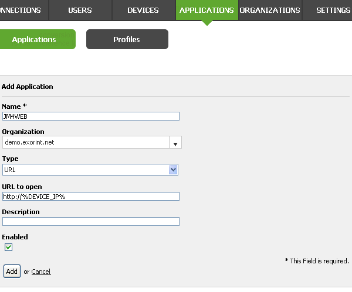Click the Add Application heading
The image size is (352, 292).
click(28, 87)
